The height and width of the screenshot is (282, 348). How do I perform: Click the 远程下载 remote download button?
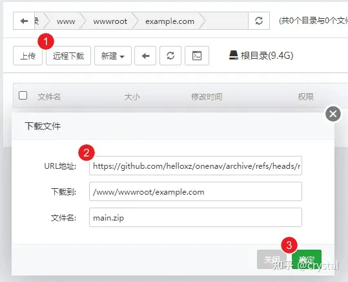click(68, 56)
